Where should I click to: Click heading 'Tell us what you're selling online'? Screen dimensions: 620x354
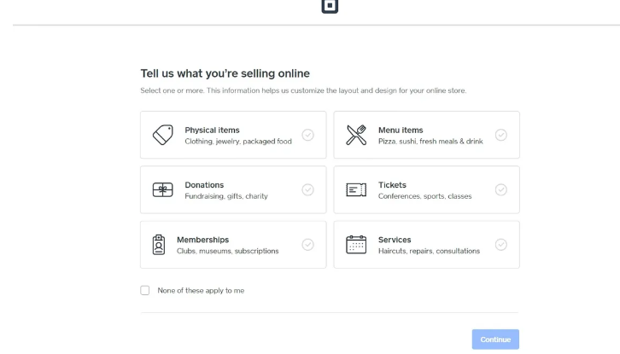225,73
